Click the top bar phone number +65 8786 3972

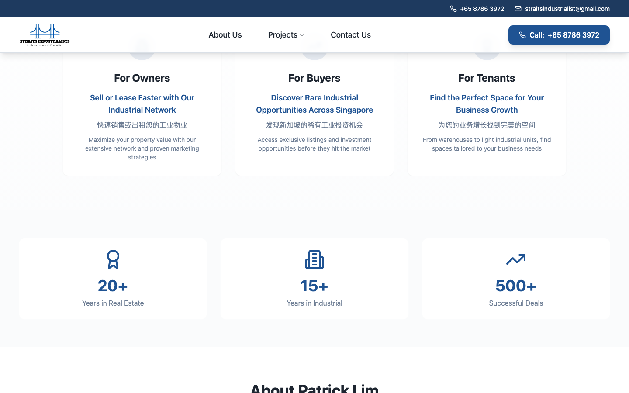482,9
